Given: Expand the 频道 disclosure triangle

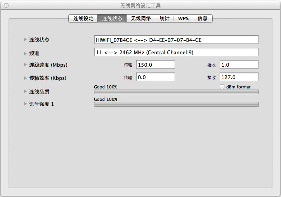Looking at the screenshot, I should coord(25,54).
